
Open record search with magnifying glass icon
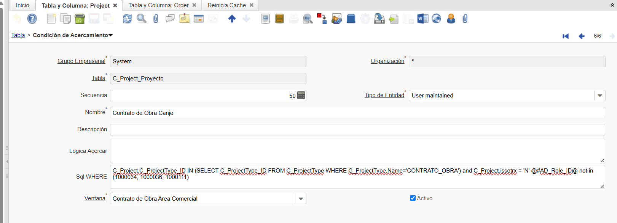click(141, 19)
